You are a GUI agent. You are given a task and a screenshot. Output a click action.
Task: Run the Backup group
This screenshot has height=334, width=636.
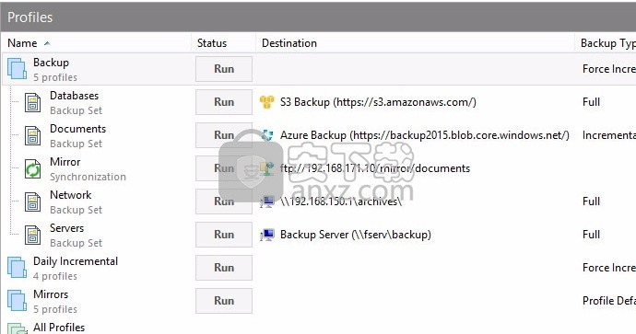pos(224,69)
